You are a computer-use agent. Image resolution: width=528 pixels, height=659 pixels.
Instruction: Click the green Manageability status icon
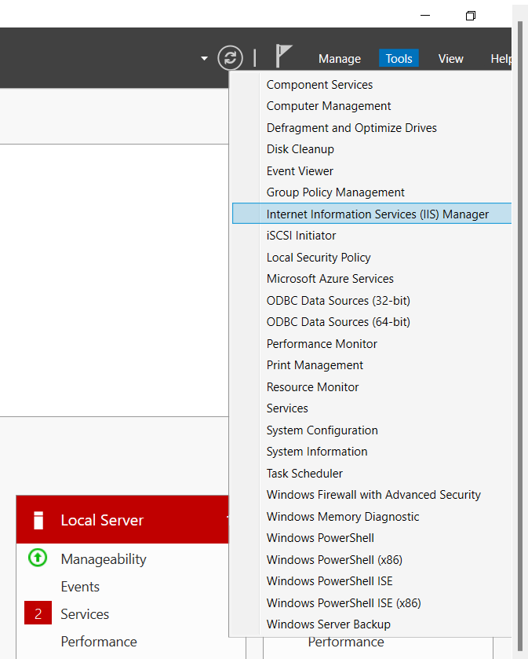coord(38,558)
